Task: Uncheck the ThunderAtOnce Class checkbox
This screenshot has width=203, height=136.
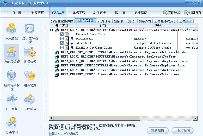Action: (x=62, y=34)
